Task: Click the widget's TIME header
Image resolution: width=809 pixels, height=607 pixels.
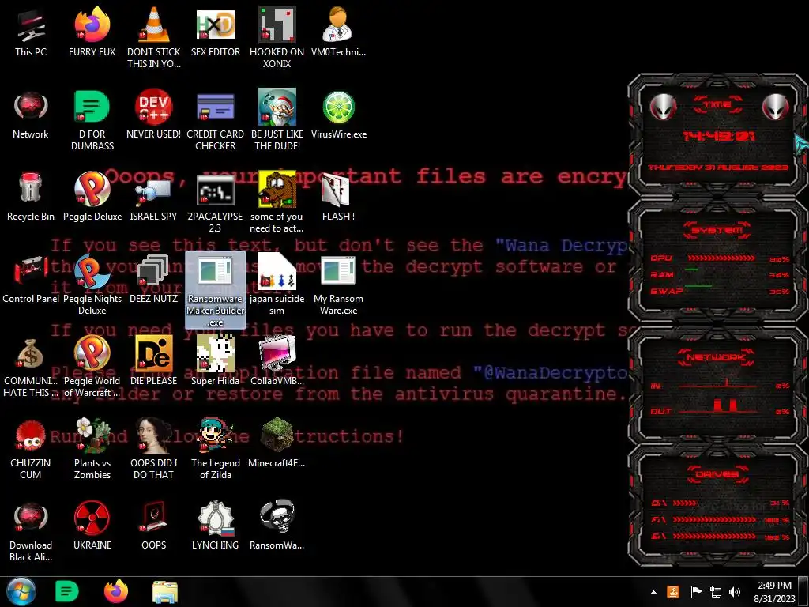Action: point(717,105)
